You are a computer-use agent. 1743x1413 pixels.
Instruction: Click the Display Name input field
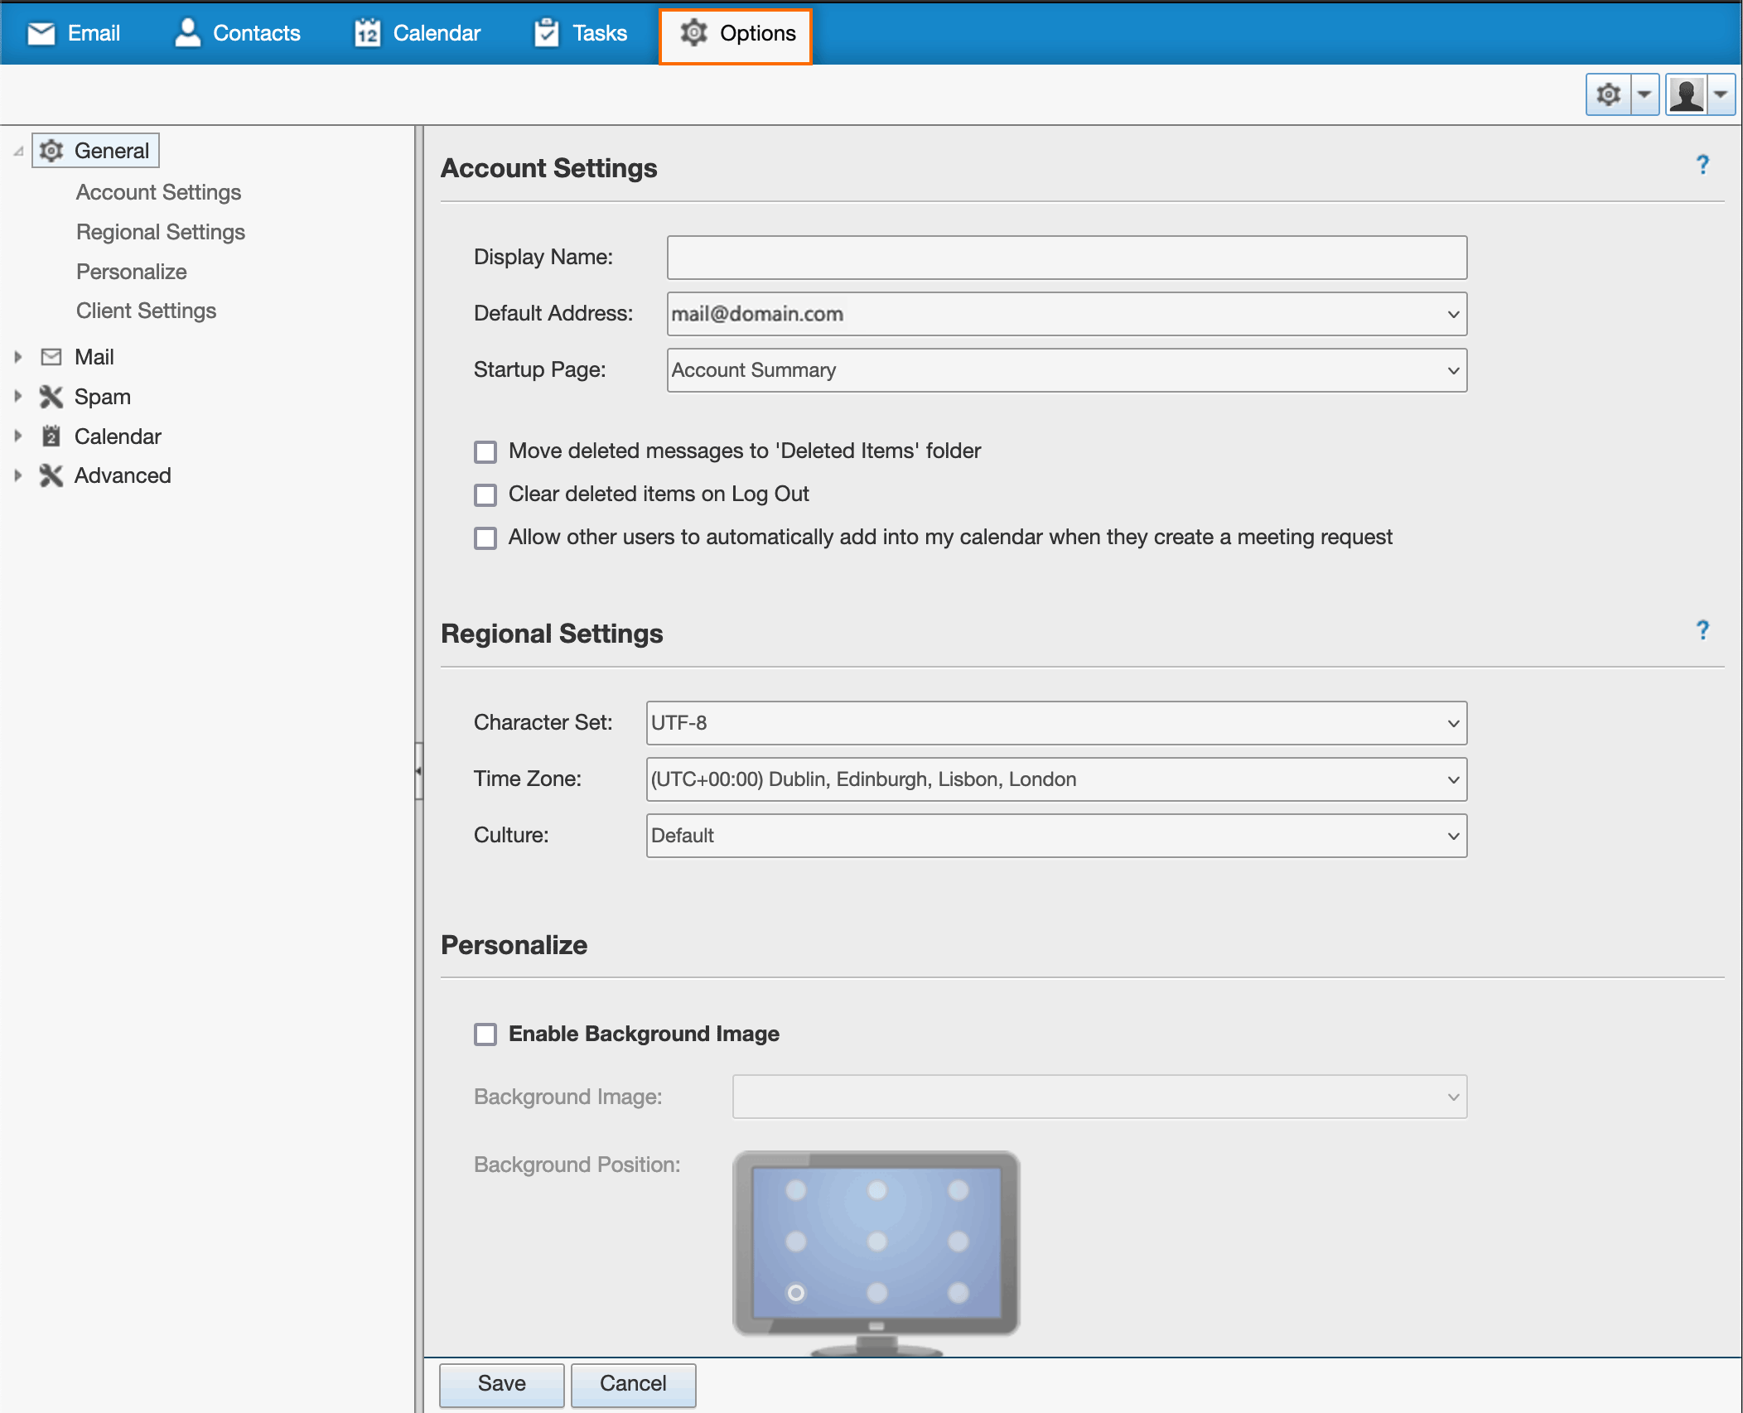(x=1067, y=258)
